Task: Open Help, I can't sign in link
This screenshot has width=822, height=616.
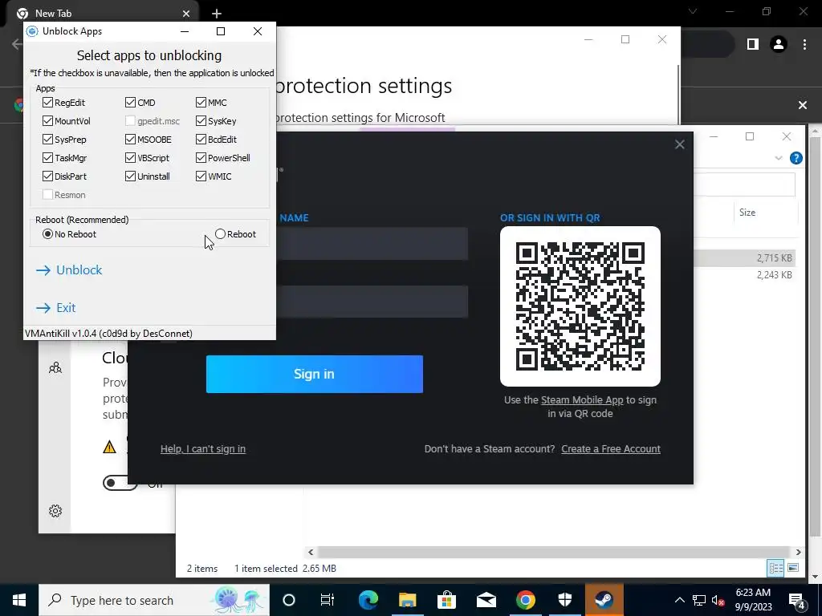Action: tap(203, 449)
